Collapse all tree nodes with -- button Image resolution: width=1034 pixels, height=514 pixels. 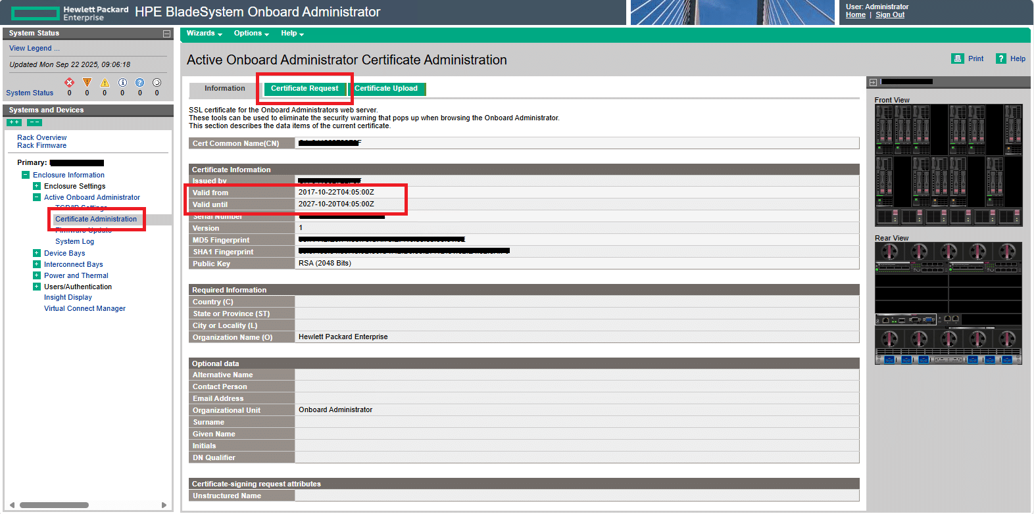point(34,122)
